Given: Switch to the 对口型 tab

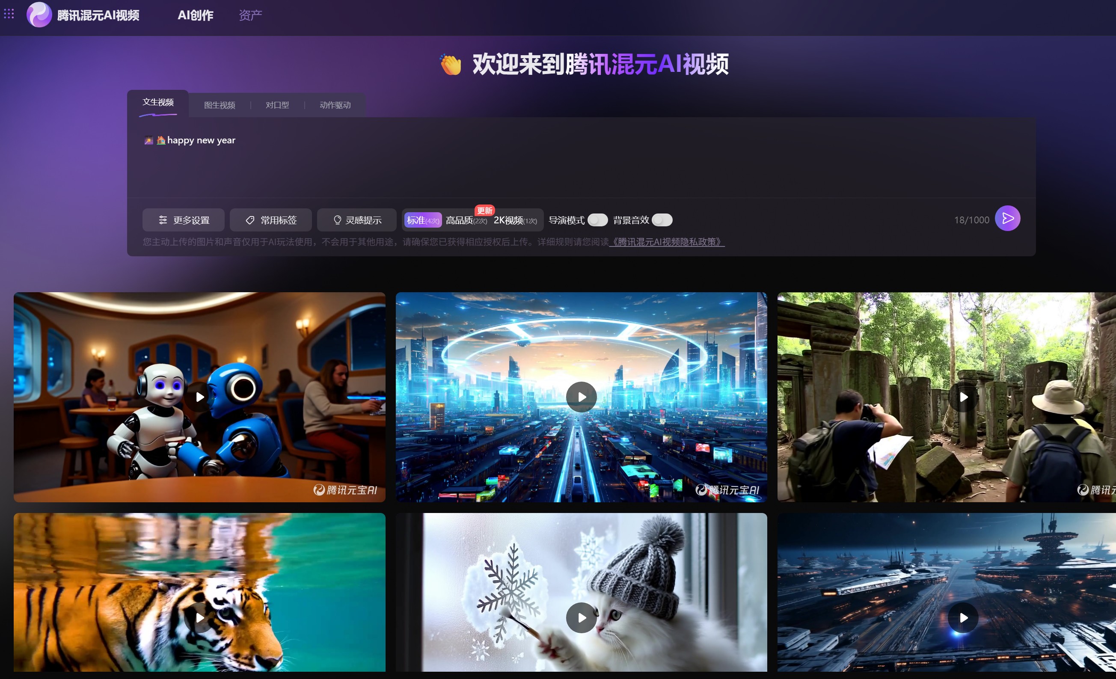Looking at the screenshot, I should [x=277, y=105].
